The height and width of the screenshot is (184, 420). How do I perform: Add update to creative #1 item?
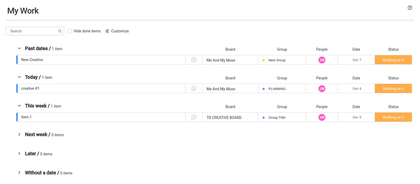coord(194,88)
